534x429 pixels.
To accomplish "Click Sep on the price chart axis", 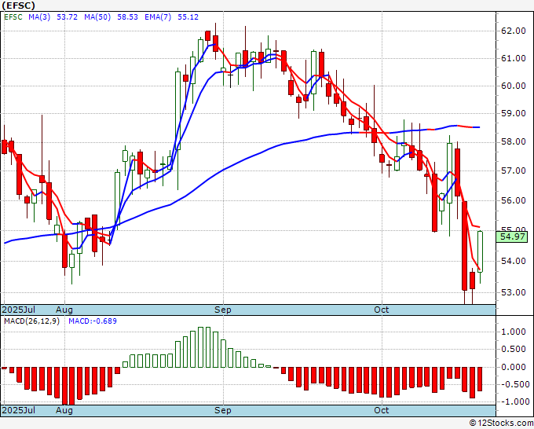I will click(223, 310).
